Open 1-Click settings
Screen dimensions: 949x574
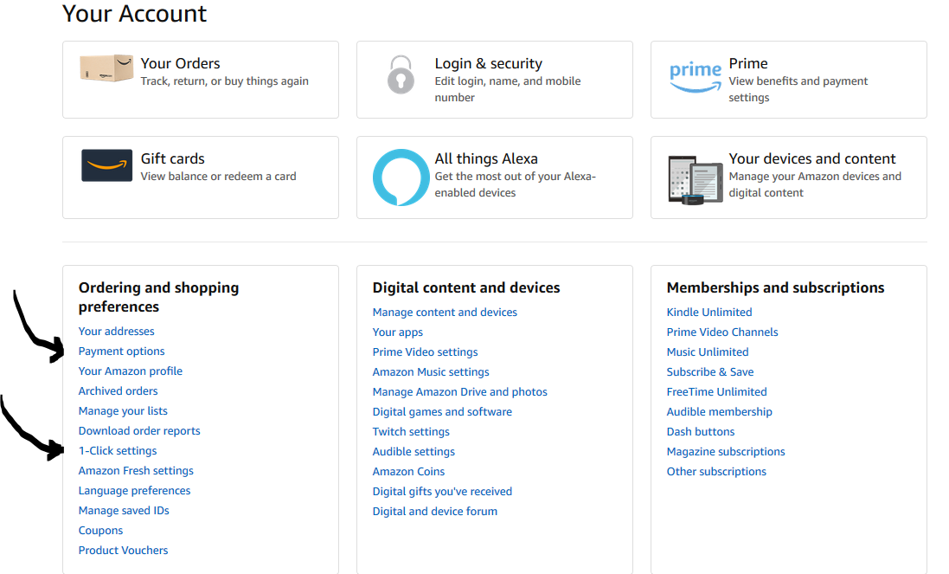click(118, 451)
